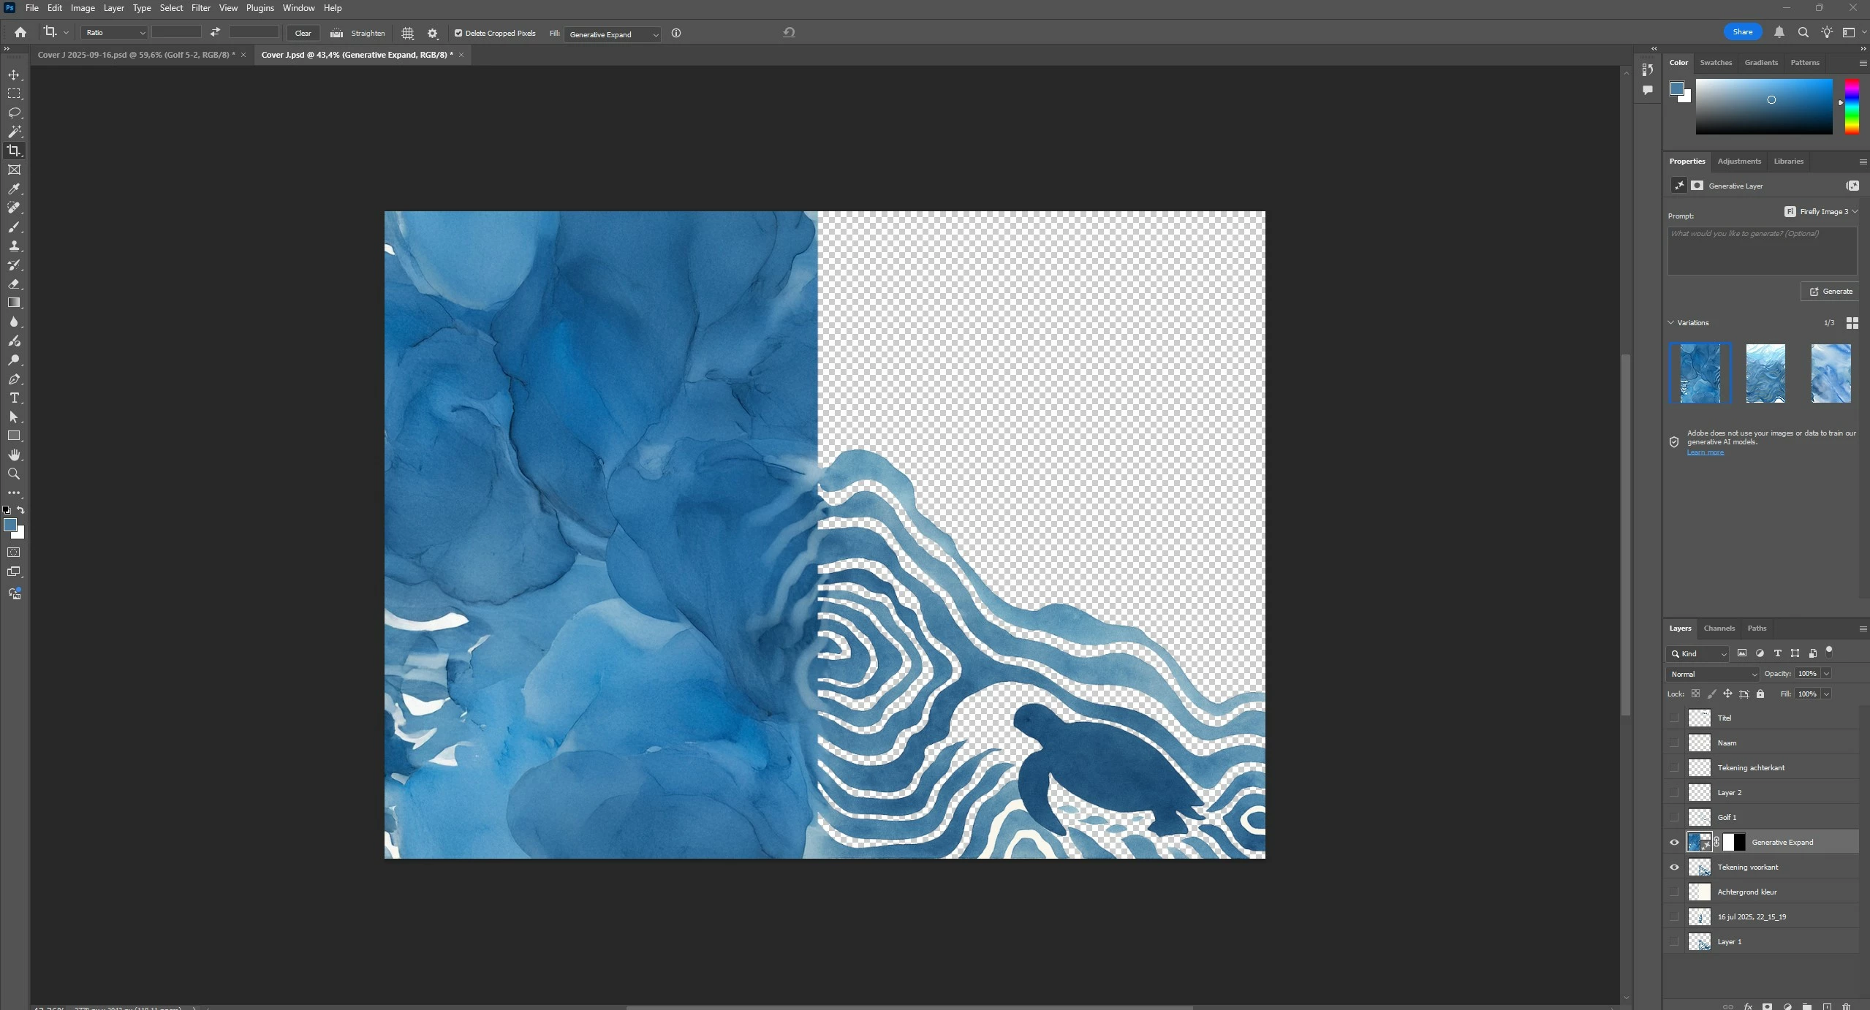Select the Hand tool
This screenshot has width=1870, height=1010.
coord(14,455)
